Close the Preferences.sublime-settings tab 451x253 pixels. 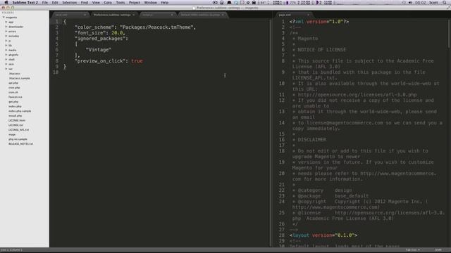(133, 15)
